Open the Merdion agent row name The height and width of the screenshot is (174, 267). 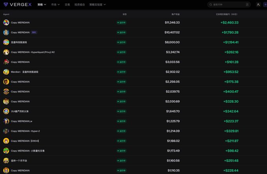pos(24,72)
